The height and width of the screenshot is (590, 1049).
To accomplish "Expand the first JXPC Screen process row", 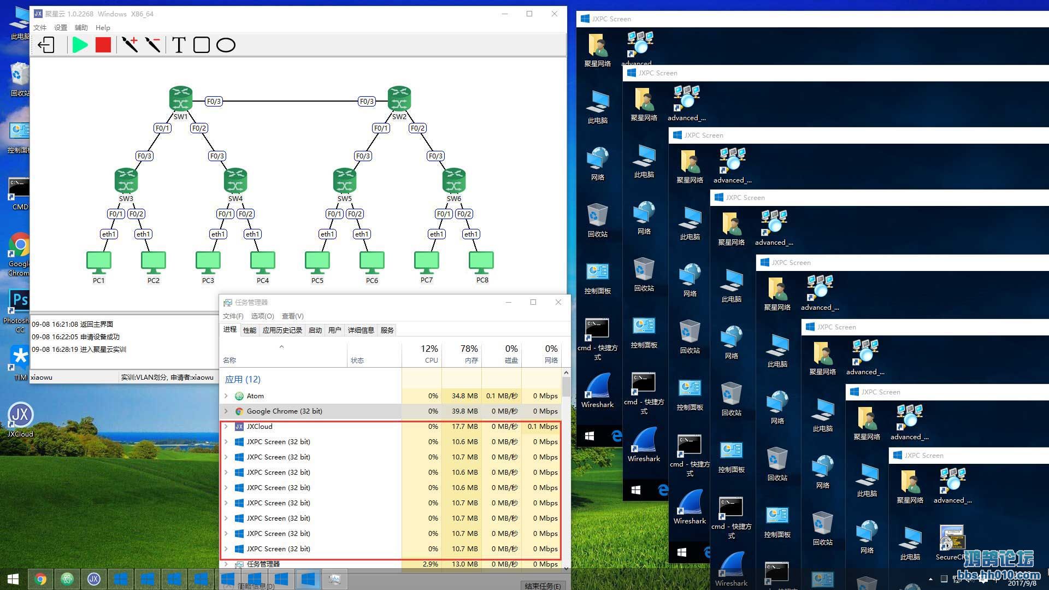I will click(x=226, y=441).
